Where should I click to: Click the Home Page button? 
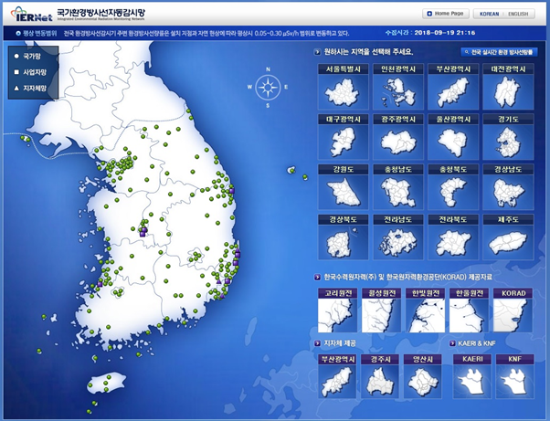[x=446, y=14]
